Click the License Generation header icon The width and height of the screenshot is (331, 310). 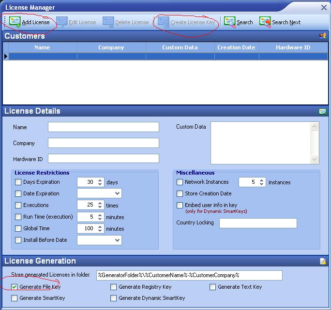(323, 261)
